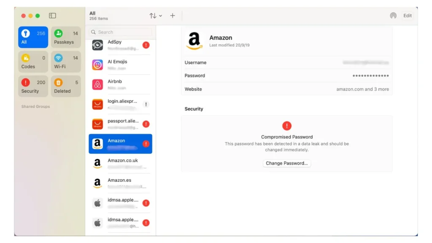Select the Airbnb entry
This screenshot has height=243, width=432.
(120, 84)
